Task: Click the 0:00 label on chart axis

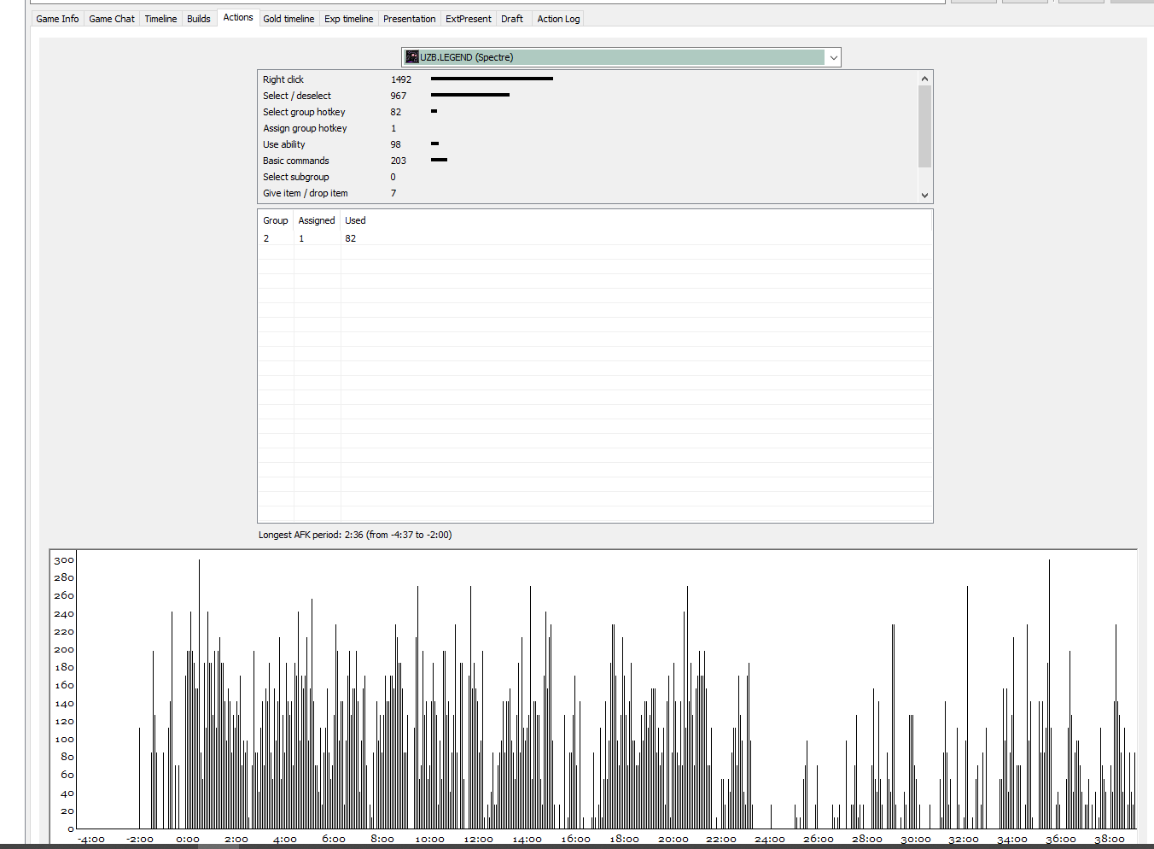Action: click(188, 839)
